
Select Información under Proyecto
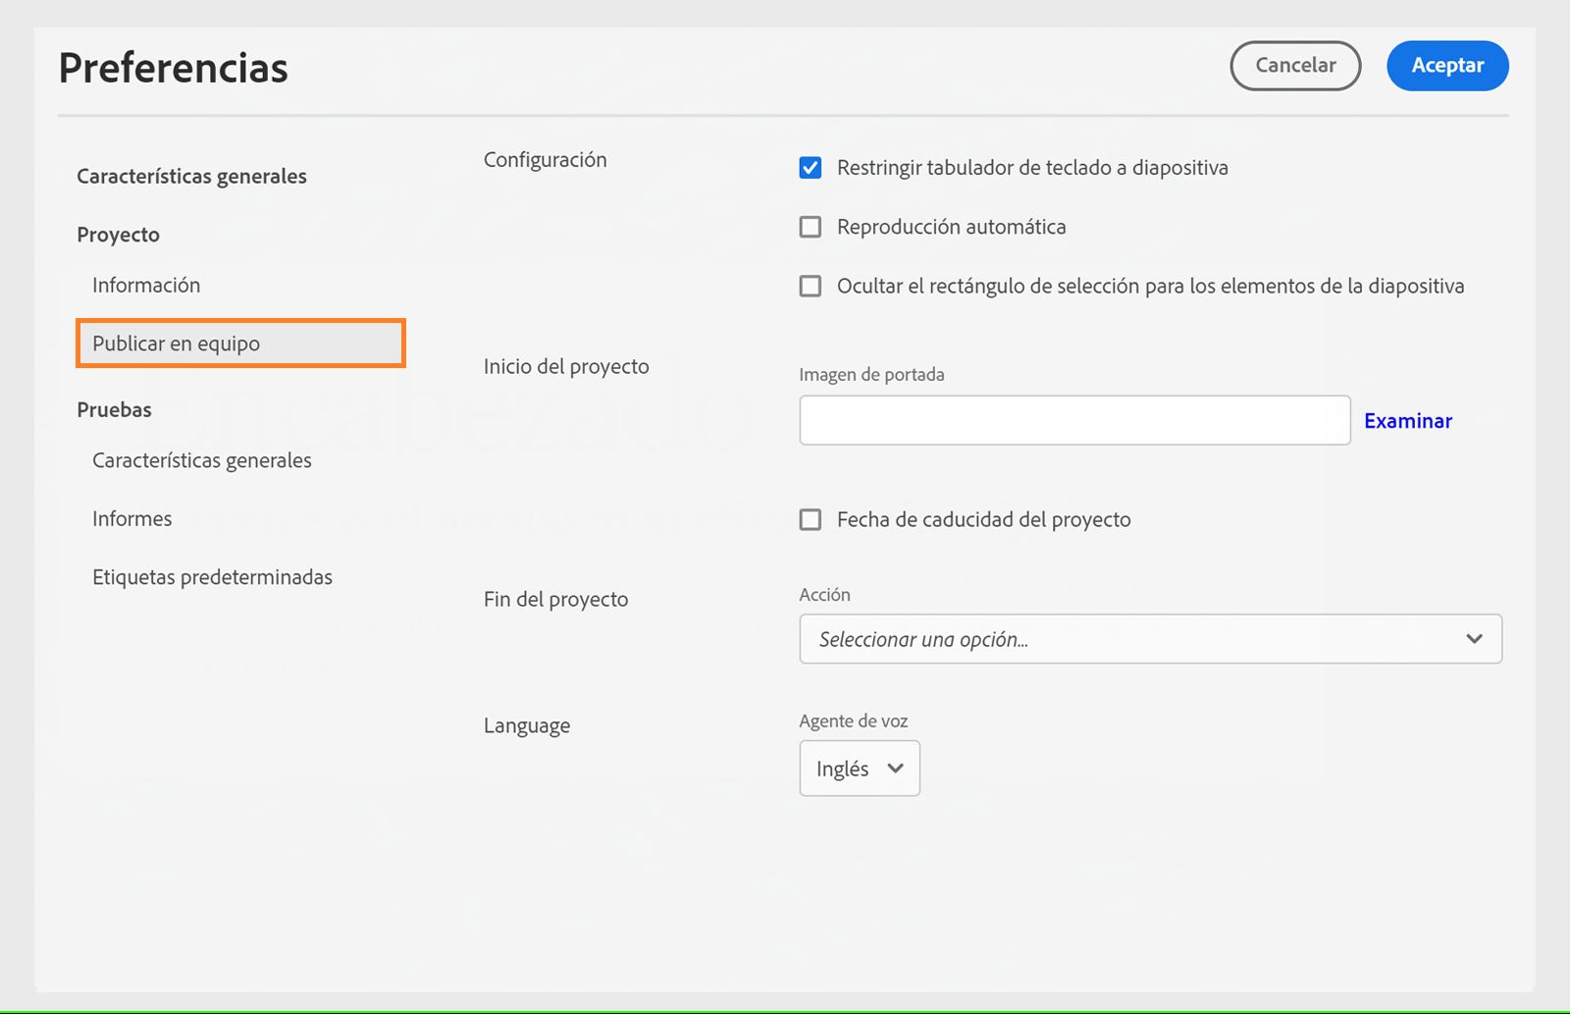pyautogui.click(x=146, y=286)
